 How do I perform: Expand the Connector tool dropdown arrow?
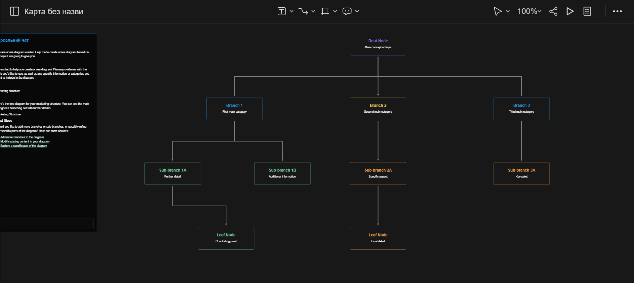click(x=313, y=11)
